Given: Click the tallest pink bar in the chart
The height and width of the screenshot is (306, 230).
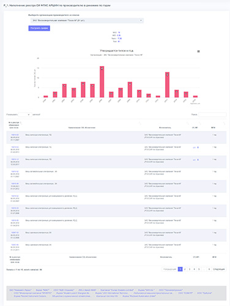Looking at the screenshot, I should (x=102, y=81).
